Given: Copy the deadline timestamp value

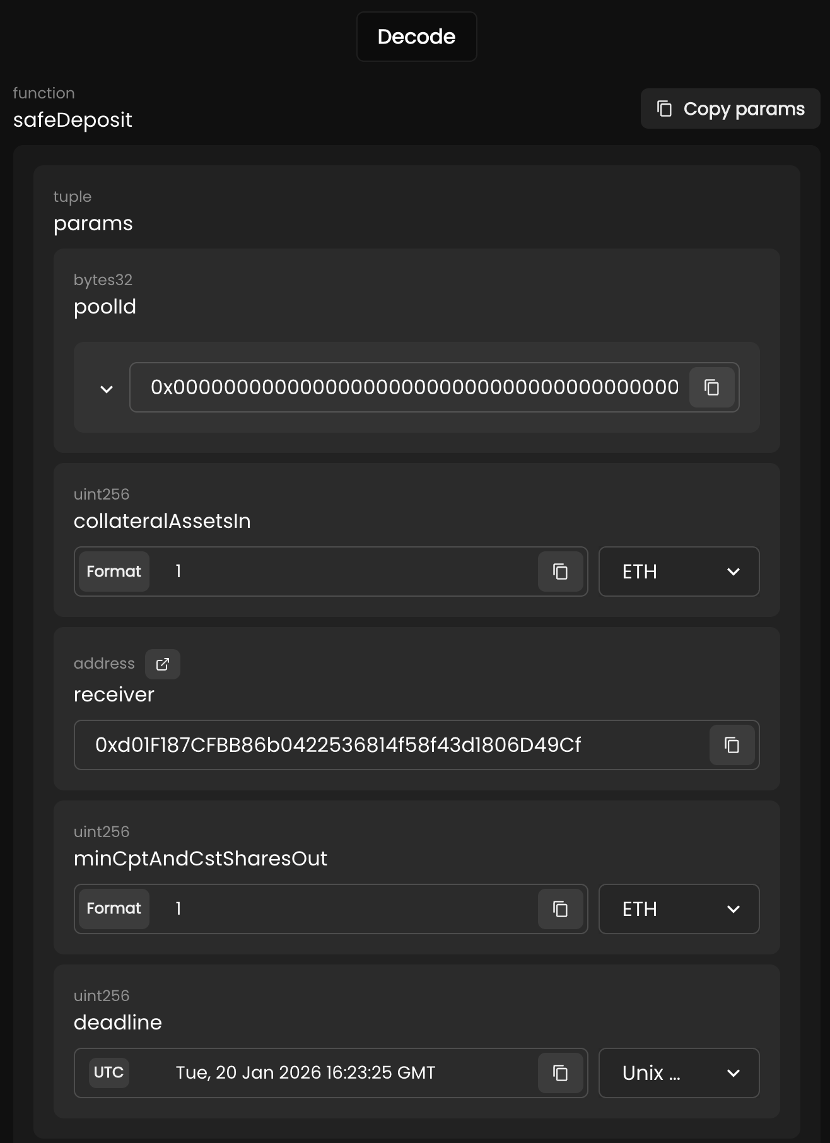Looking at the screenshot, I should pyautogui.click(x=560, y=1073).
